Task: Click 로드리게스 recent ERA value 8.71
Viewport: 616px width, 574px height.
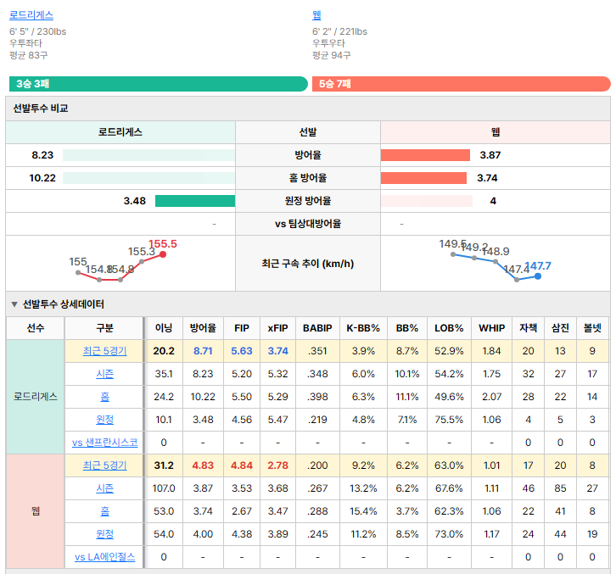Action: point(203,351)
